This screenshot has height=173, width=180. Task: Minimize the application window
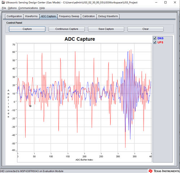[x=156, y=3]
